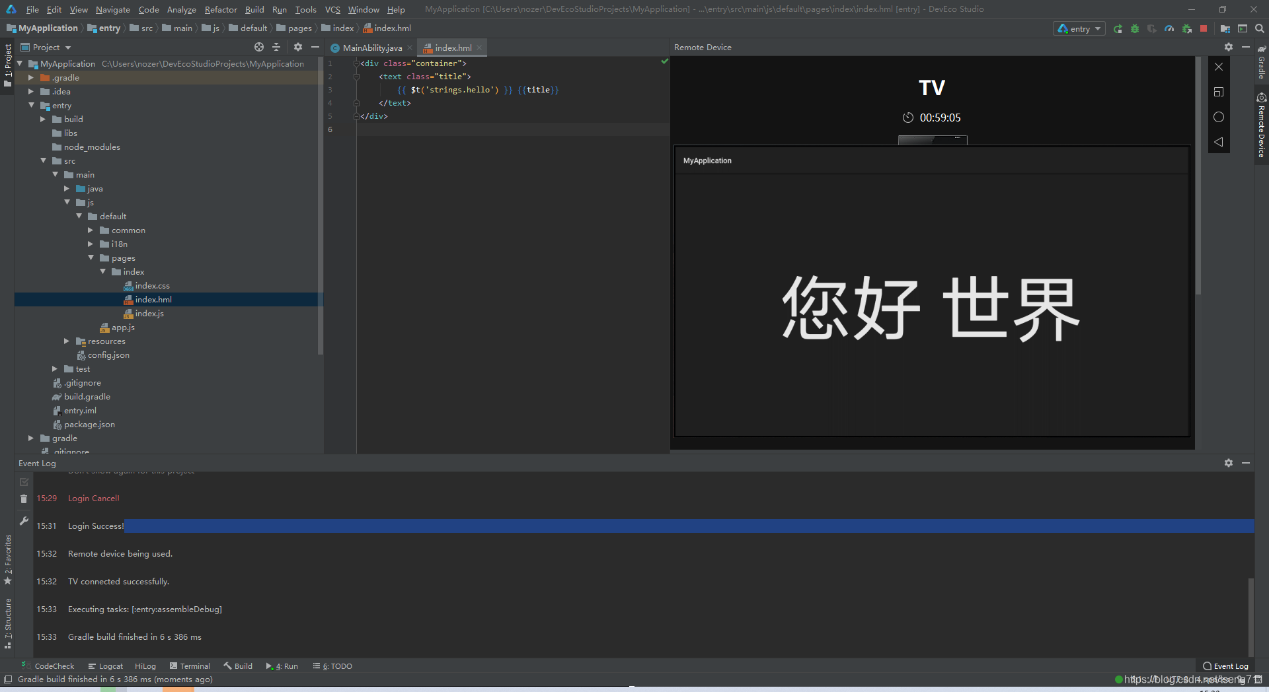The image size is (1269, 692).
Task: Hide the Project panel
Action: coord(315,47)
